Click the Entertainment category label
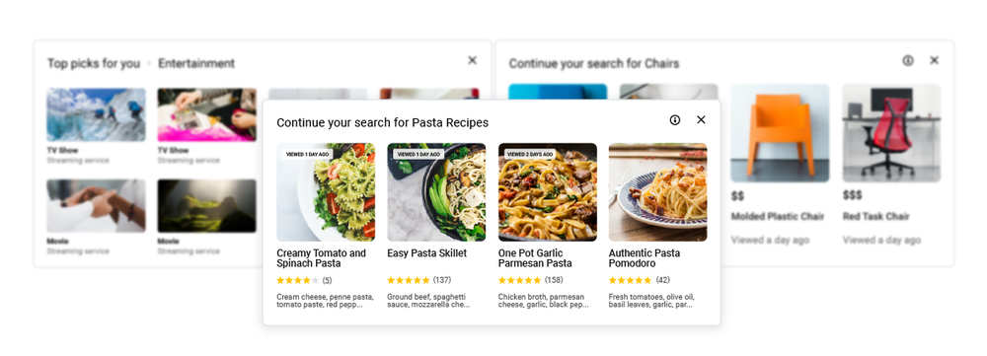The image size is (987, 356). (x=196, y=63)
